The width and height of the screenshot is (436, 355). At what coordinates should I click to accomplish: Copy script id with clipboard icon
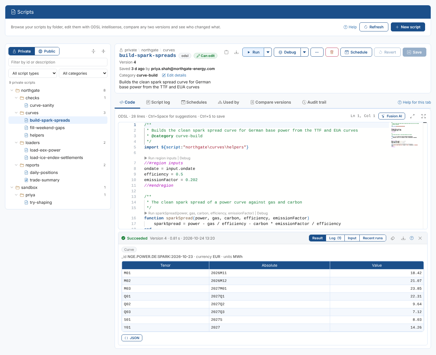tap(226, 52)
